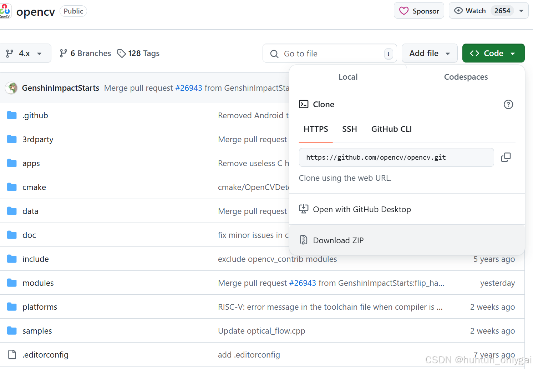The image size is (533, 369).
Task: Click the 2654 watchers count
Action: tap(502, 11)
